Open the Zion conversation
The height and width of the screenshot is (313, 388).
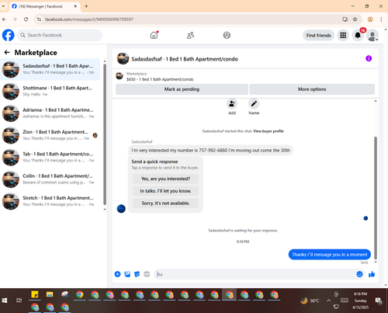point(50,135)
